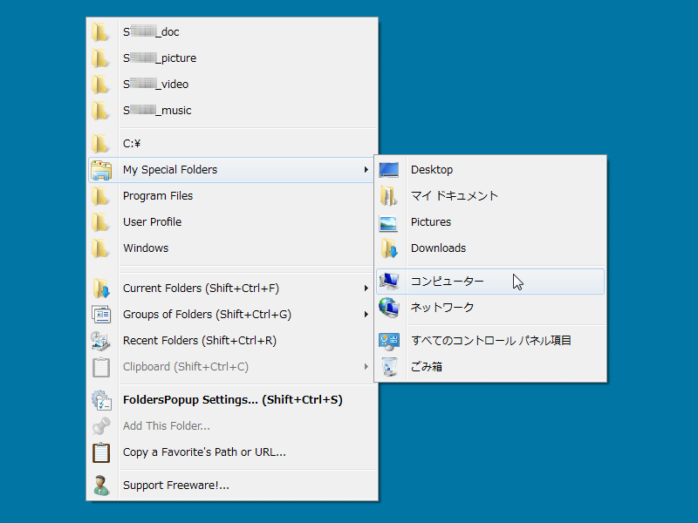Click the ネットワーク globe icon
698x523 pixels.
[389, 308]
